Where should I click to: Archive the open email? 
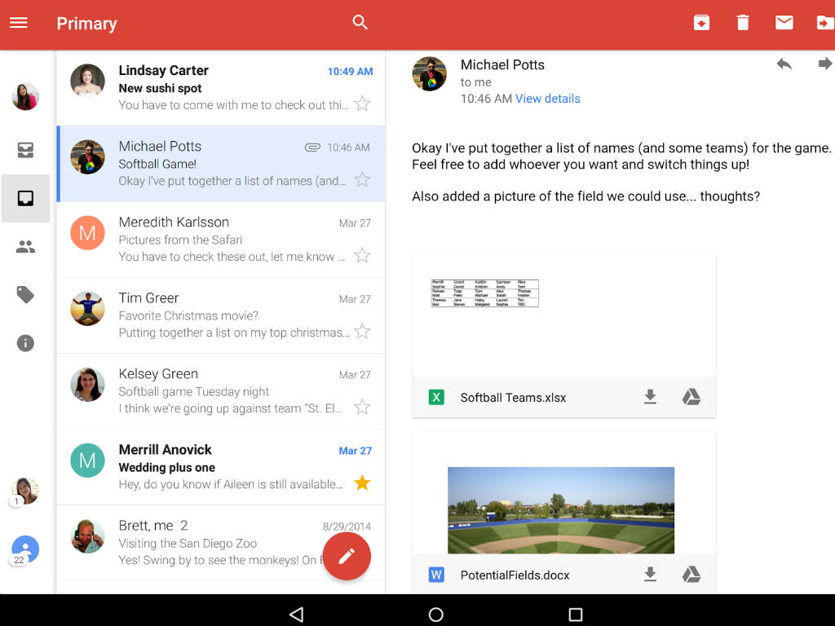click(x=701, y=23)
